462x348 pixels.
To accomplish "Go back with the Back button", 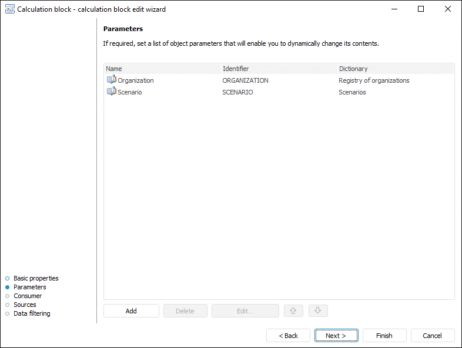I will click(288, 336).
